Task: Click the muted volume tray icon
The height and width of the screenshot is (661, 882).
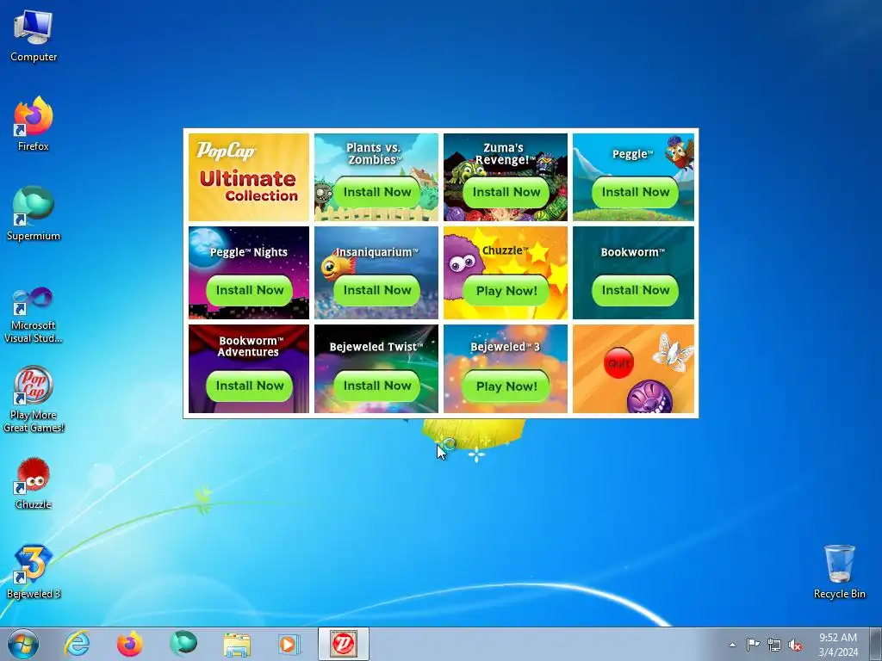Action: click(795, 645)
